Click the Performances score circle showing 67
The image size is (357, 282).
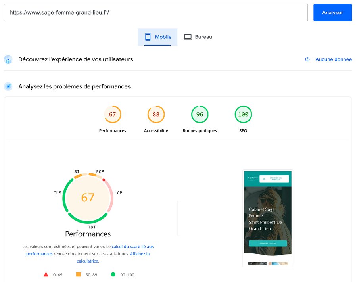coord(113,114)
